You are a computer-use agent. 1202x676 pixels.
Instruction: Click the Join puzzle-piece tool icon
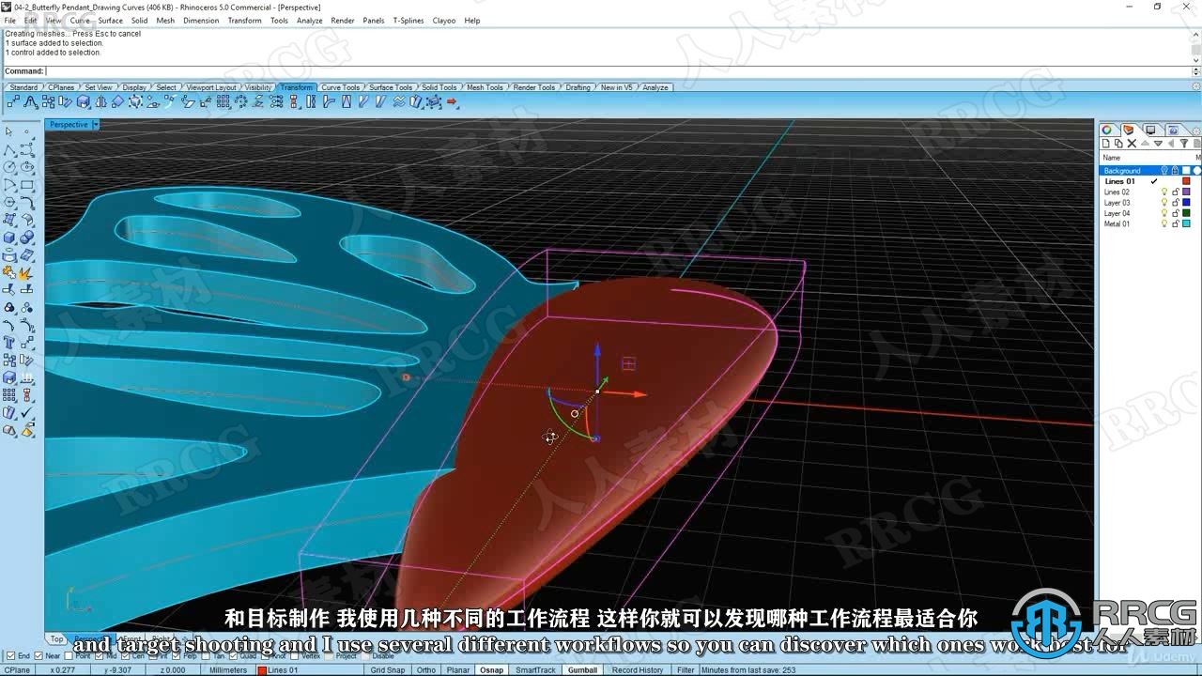9,272
